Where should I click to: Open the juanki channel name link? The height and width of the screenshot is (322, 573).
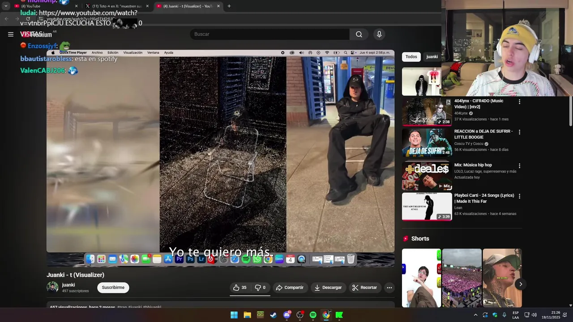[68, 285]
